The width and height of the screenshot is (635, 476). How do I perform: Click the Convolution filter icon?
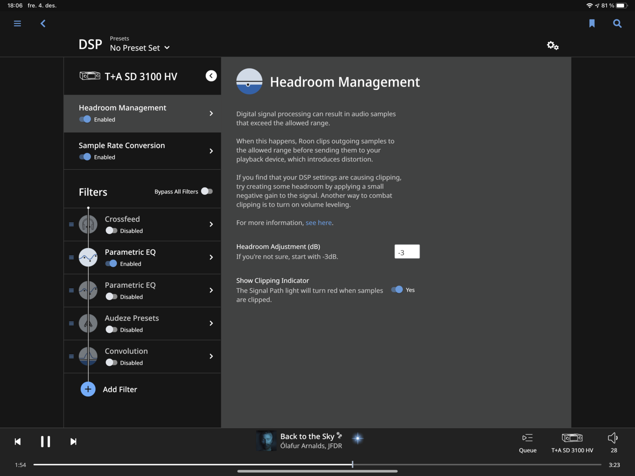coord(88,357)
